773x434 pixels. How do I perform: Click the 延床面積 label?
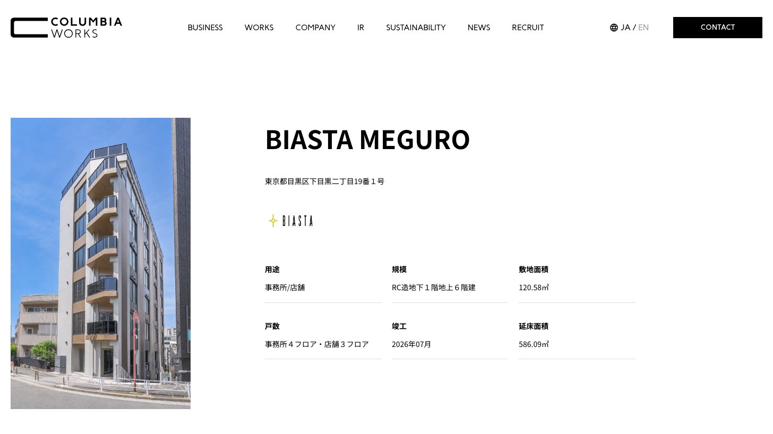pos(534,326)
